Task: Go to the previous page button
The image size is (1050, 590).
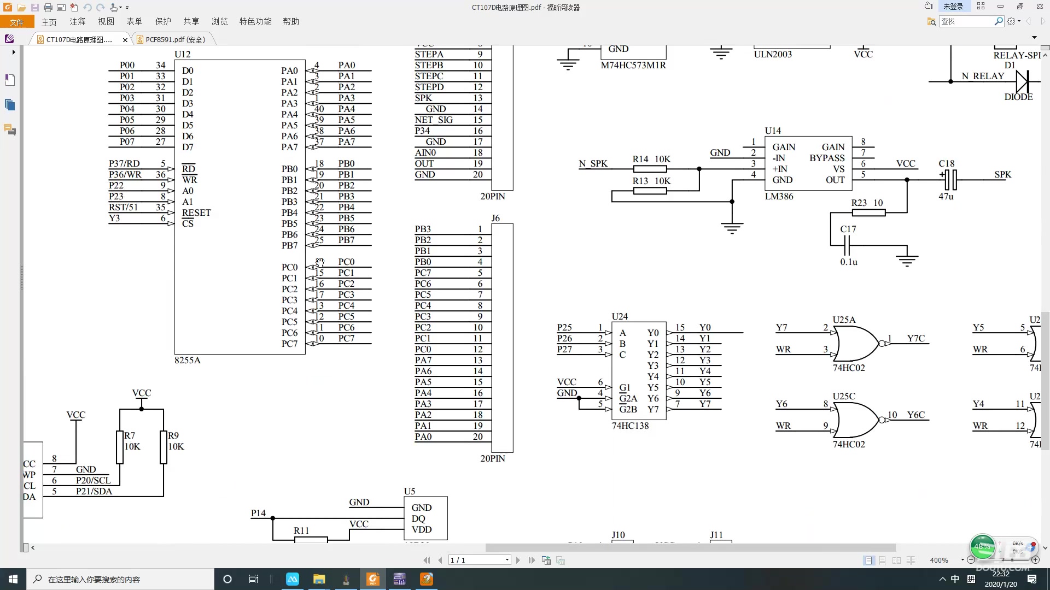Action: click(440, 560)
